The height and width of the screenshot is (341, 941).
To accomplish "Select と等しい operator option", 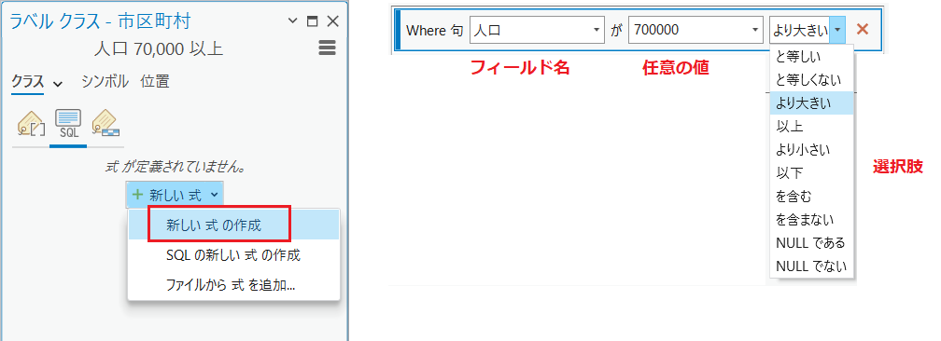I will tap(811, 56).
